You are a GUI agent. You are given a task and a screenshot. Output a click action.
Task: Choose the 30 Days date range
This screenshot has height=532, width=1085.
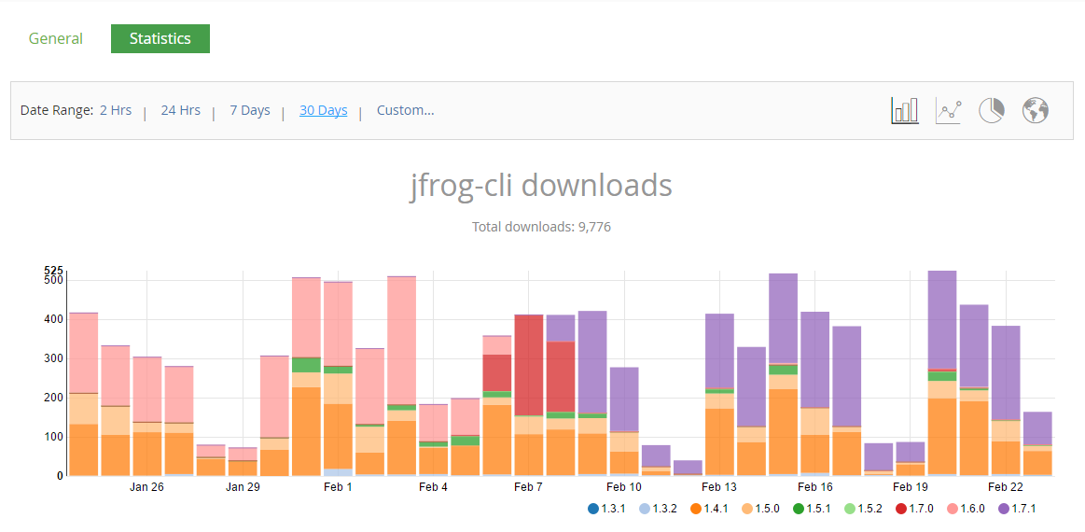pyautogui.click(x=323, y=110)
